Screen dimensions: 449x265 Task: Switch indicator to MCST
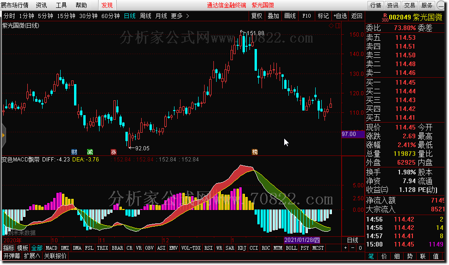(x=318, y=248)
